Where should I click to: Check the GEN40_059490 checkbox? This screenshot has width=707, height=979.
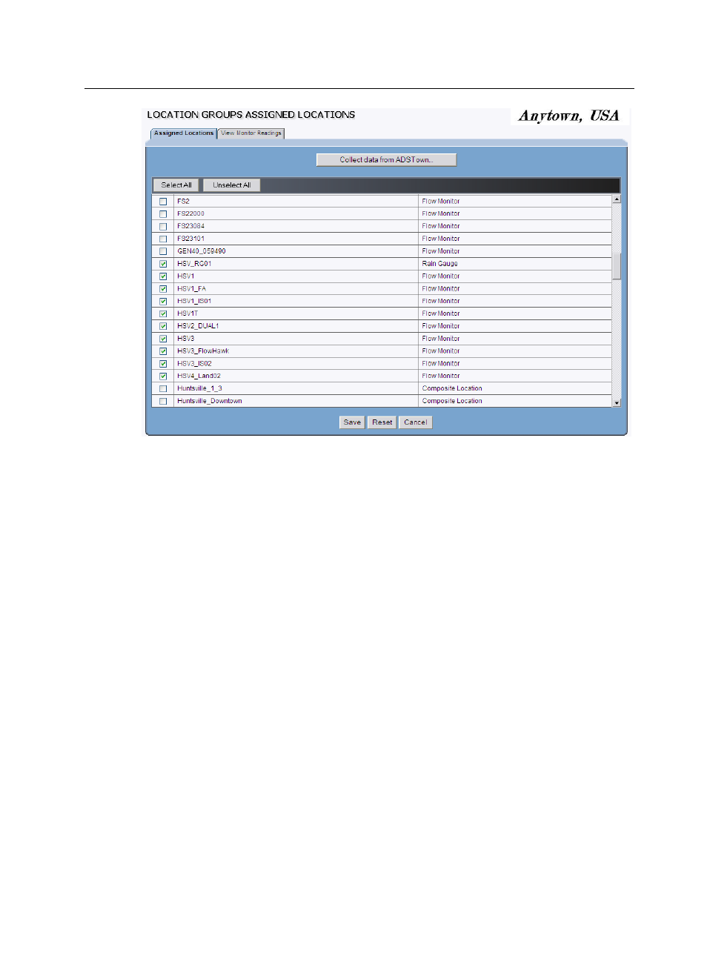tap(163, 251)
